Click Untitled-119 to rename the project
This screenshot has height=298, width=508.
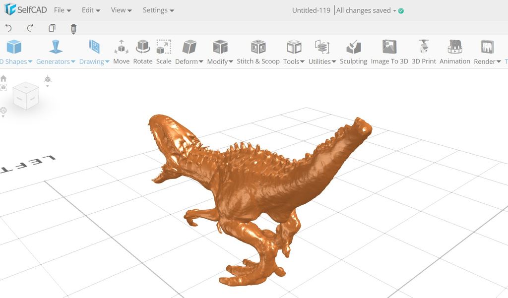[x=311, y=10]
